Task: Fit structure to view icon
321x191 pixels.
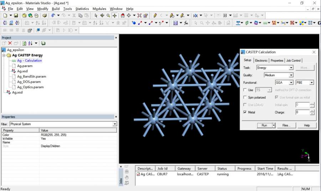Action: (x=139, y=16)
